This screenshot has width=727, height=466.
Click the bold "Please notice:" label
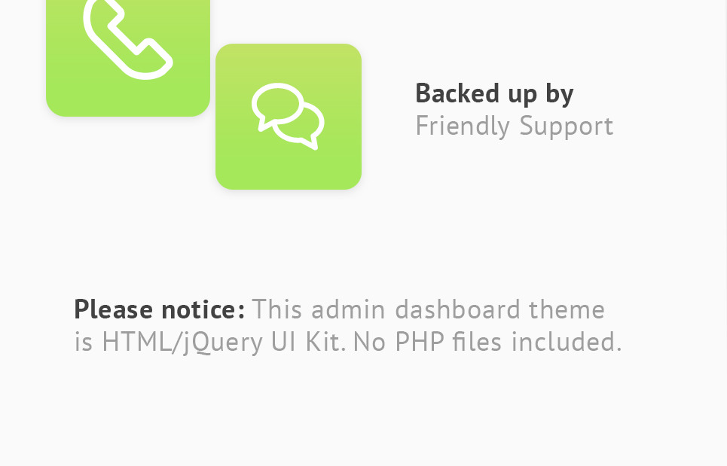[160, 309]
